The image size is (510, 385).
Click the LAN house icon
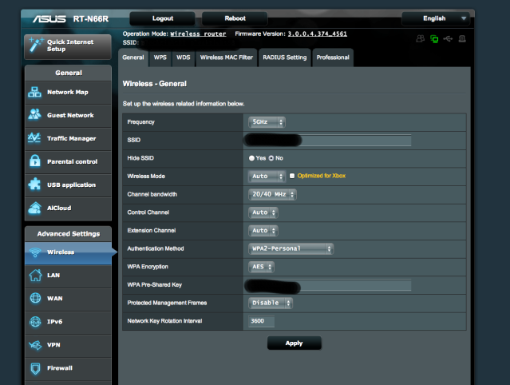pyautogui.click(x=35, y=275)
